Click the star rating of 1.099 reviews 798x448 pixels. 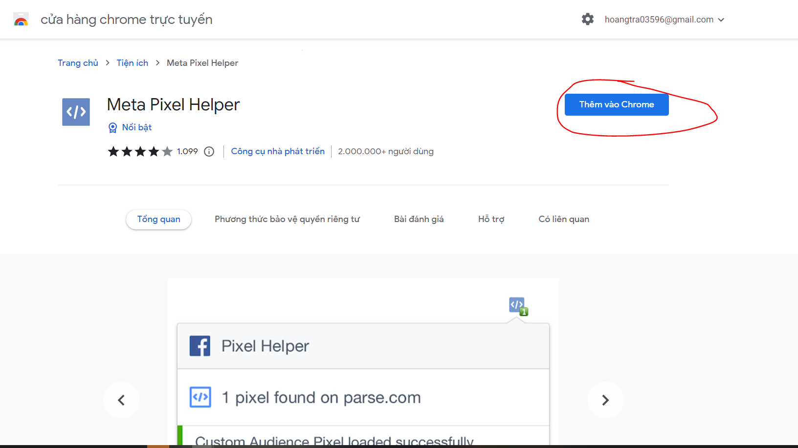click(140, 151)
